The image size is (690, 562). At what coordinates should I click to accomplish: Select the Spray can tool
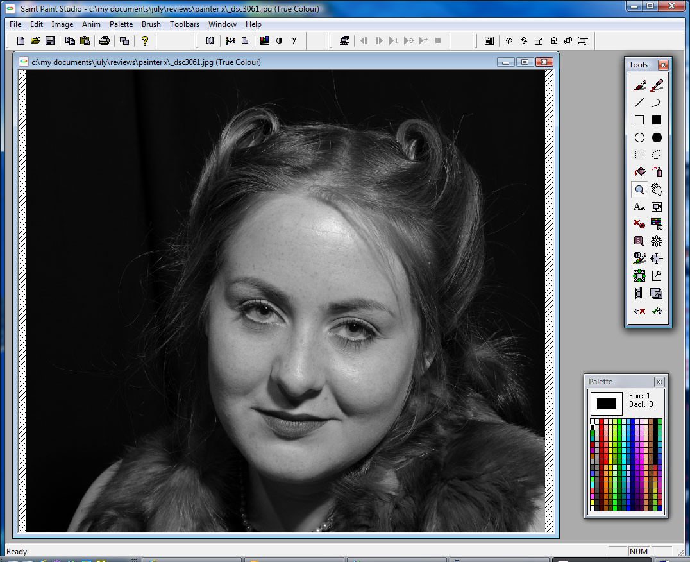click(x=656, y=172)
